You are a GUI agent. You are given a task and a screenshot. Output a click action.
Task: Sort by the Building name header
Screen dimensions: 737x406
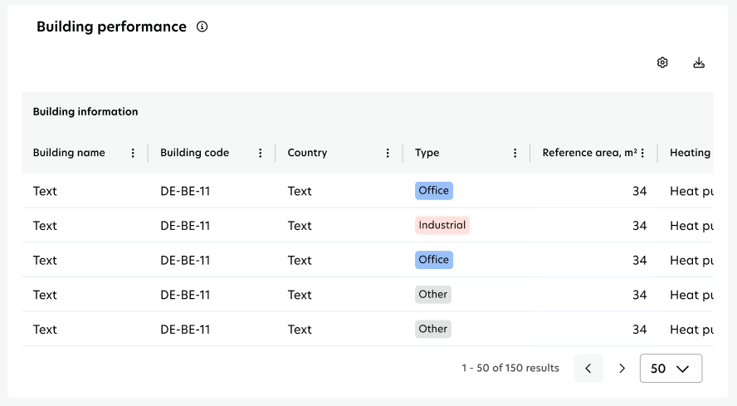coord(69,153)
